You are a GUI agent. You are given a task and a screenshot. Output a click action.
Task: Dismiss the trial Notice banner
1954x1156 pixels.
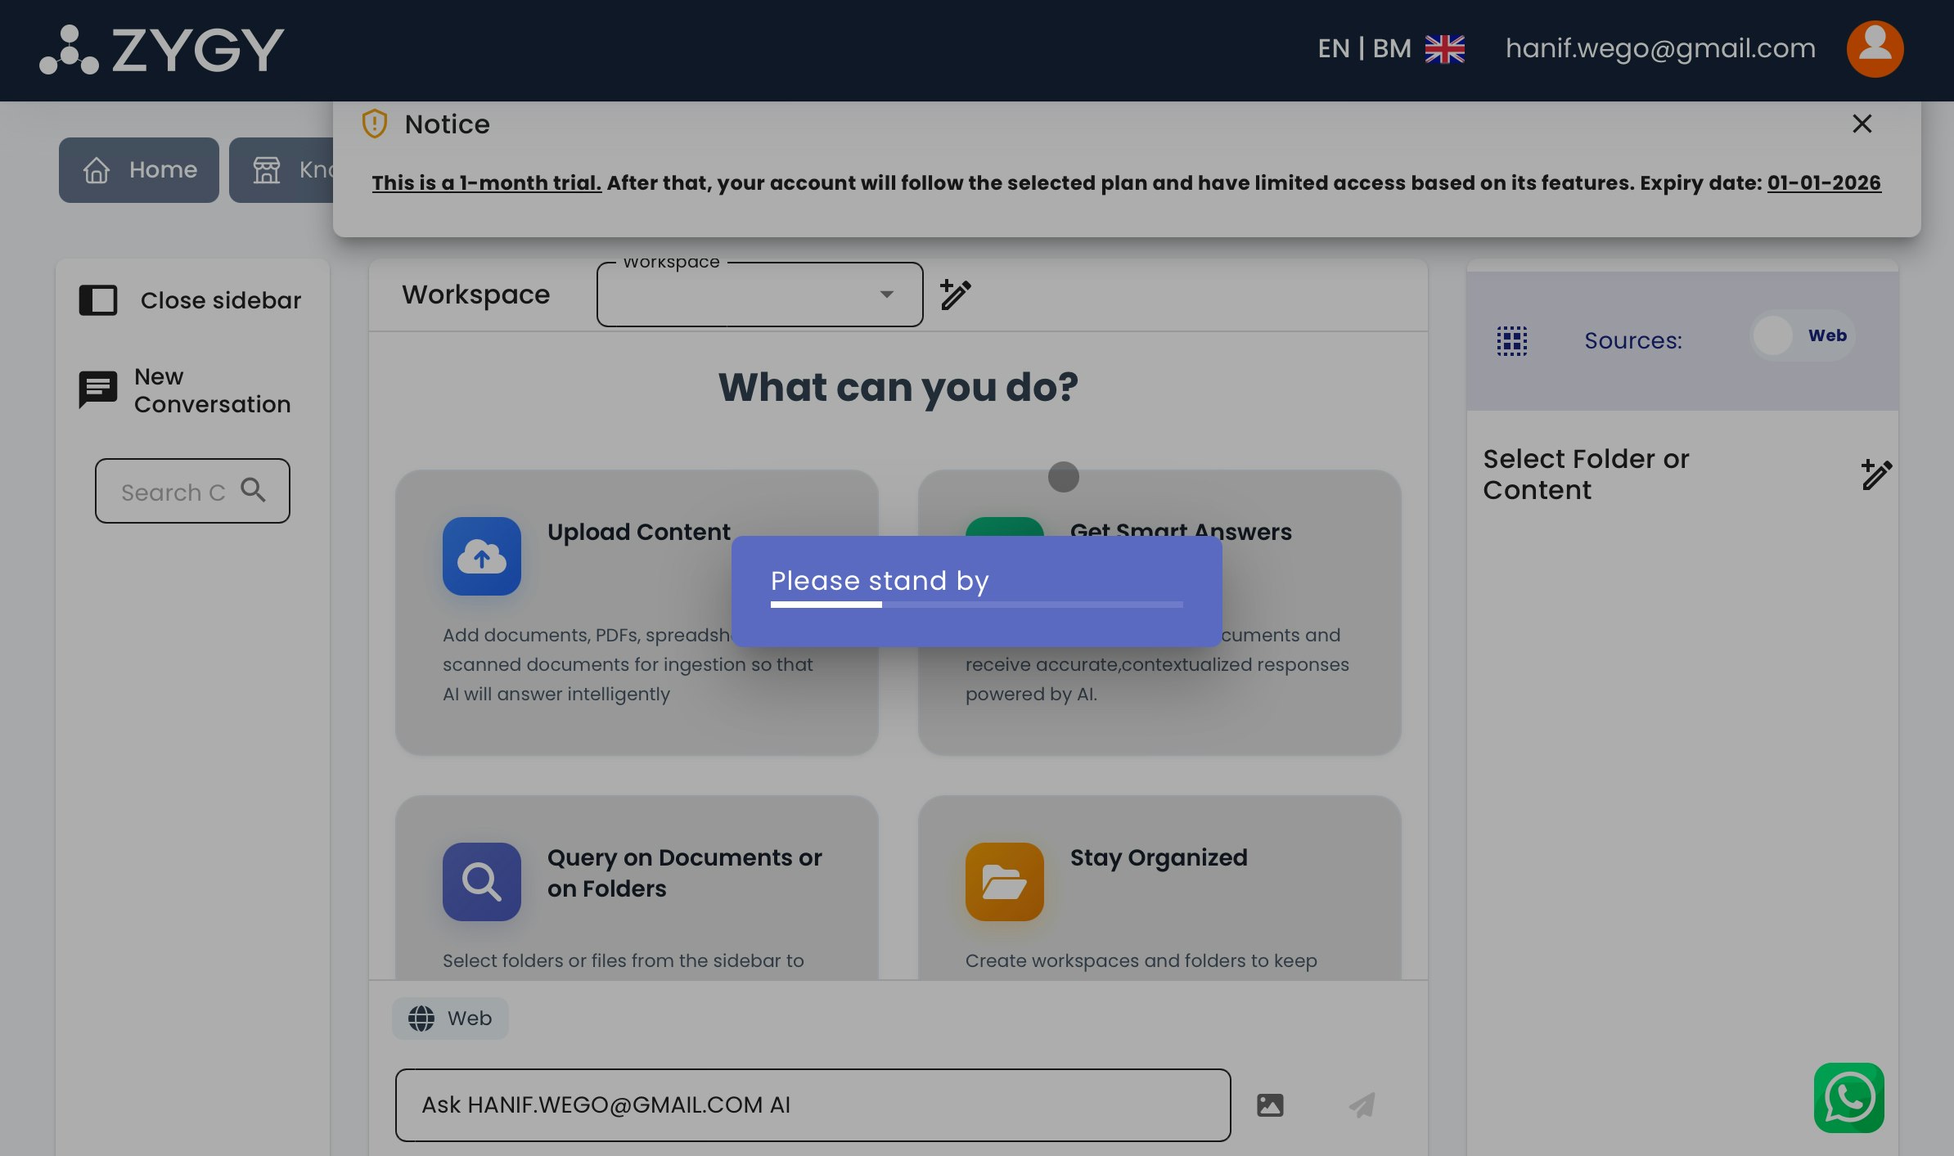[1862, 124]
